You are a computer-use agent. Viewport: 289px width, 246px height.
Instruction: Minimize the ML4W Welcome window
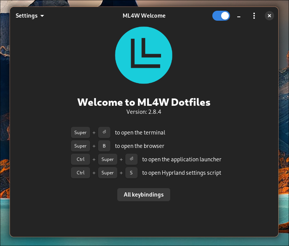(x=239, y=16)
